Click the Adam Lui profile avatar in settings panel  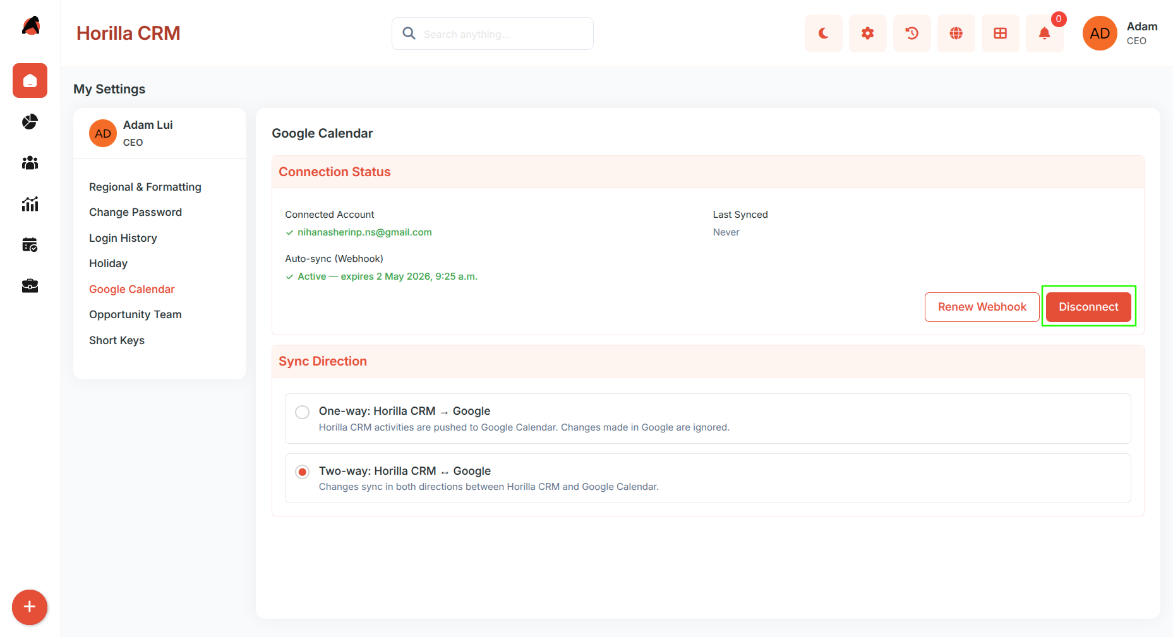coord(103,133)
